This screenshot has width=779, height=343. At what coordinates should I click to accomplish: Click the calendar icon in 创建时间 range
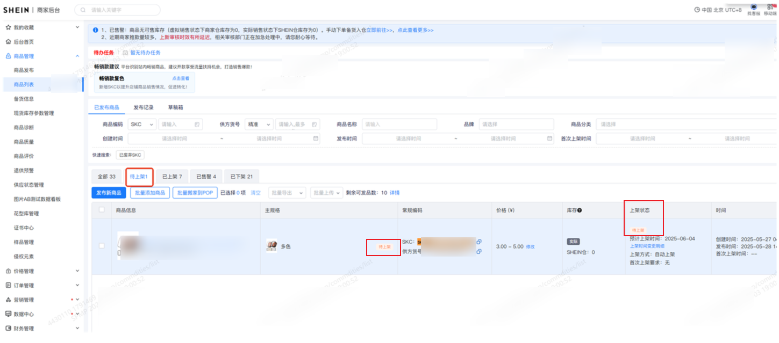click(x=316, y=138)
